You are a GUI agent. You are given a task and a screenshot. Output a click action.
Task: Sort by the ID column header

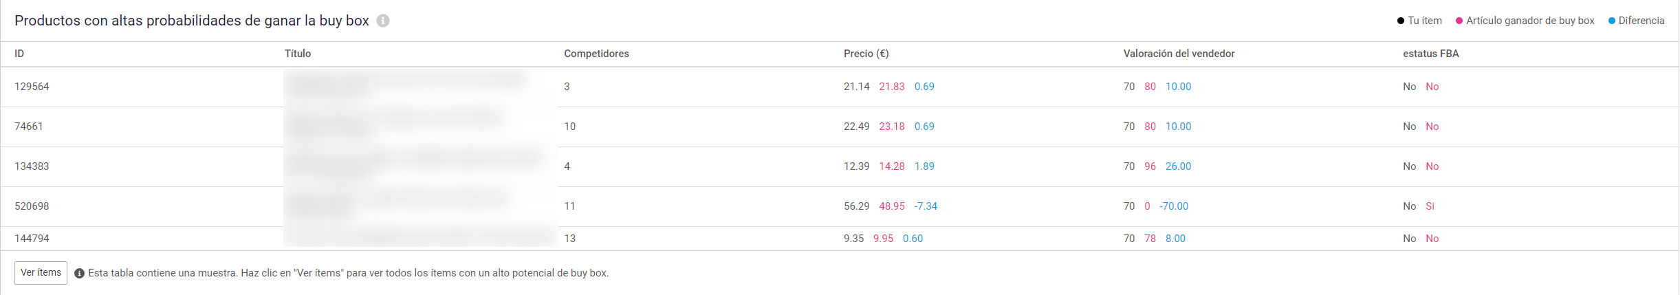19,54
